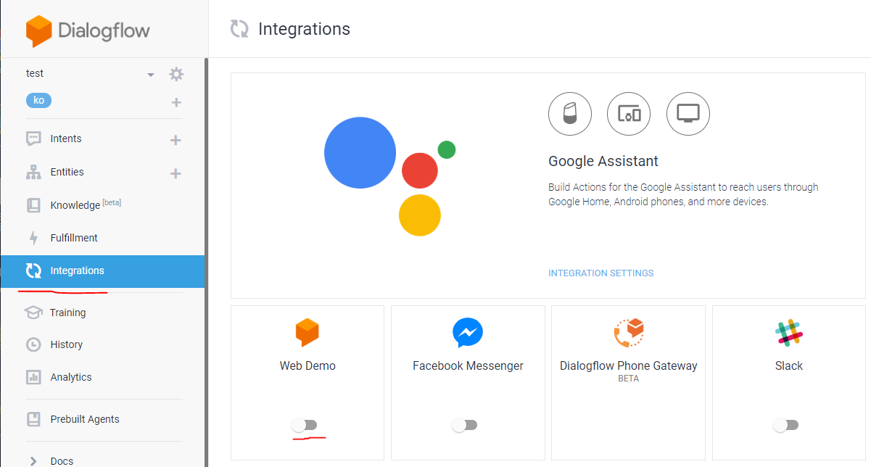Screen dimensions: 871x467
Task: Enable the Slack toggle
Action: point(785,425)
